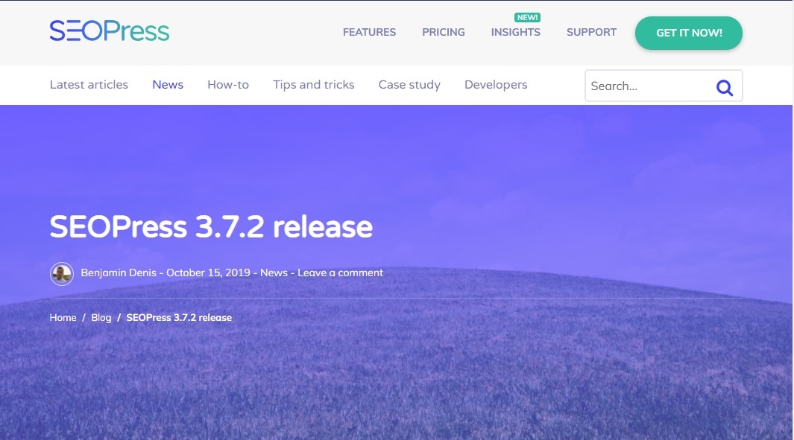The image size is (794, 440).
Task: Open the How-to category
Action: click(228, 85)
